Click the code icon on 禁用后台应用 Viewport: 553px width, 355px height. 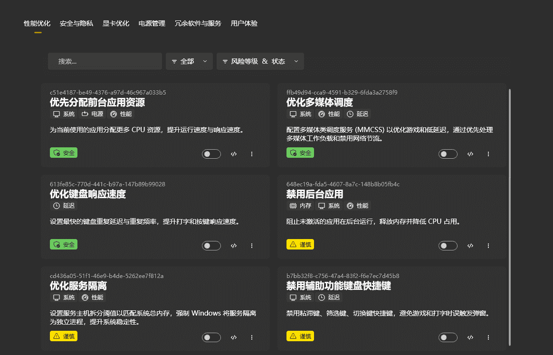tap(470, 246)
